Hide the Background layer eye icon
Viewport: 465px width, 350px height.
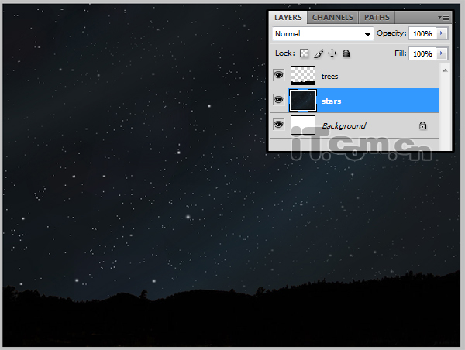(278, 125)
